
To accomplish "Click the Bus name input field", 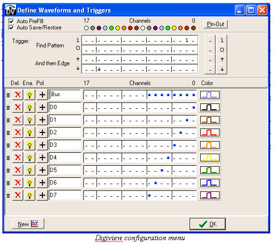I will pyautogui.click(x=65, y=95).
